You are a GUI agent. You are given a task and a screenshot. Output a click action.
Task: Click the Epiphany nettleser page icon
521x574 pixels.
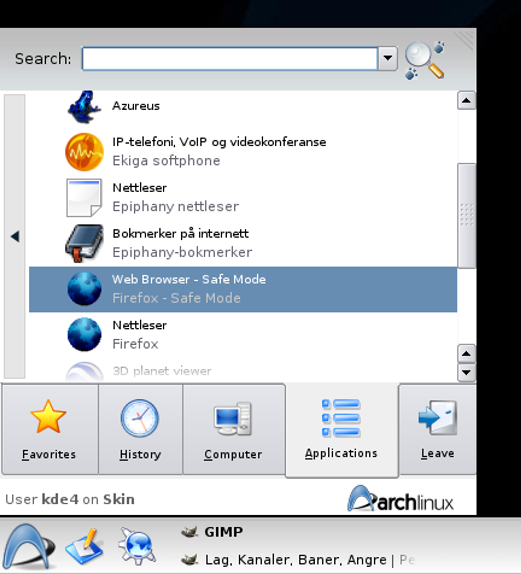84,198
